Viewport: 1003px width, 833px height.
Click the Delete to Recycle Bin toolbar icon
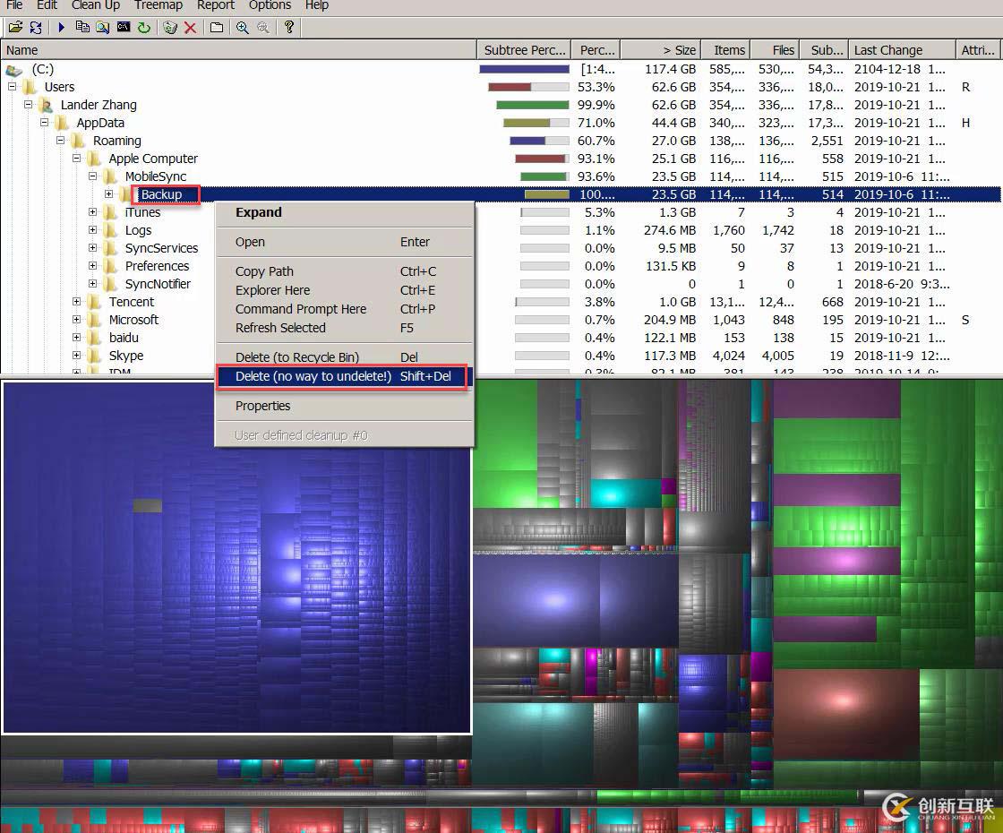(170, 27)
